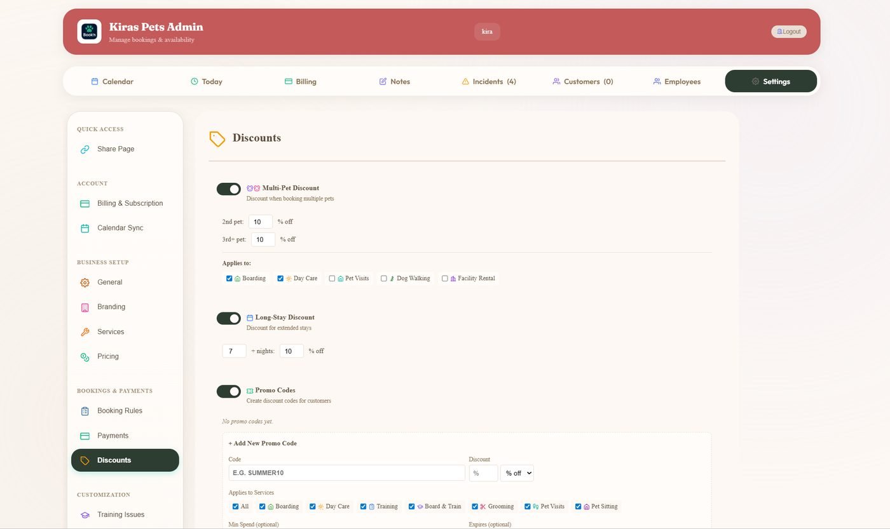This screenshot has height=529, width=890.
Task: Click the promo Discount value field
Action: (x=483, y=473)
